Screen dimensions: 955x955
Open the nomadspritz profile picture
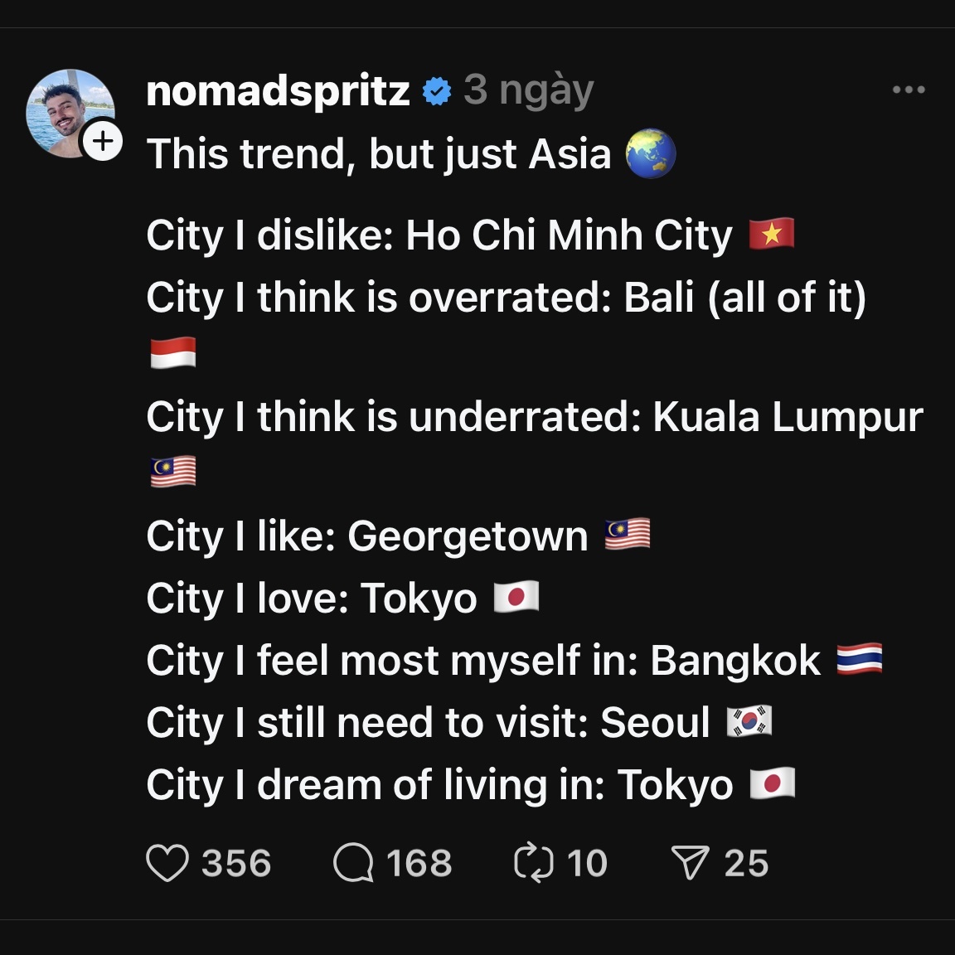66,111
